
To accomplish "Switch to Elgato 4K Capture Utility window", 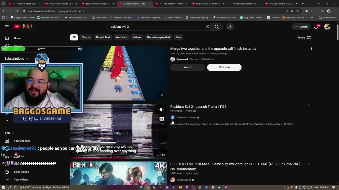I will (x=56, y=187).
